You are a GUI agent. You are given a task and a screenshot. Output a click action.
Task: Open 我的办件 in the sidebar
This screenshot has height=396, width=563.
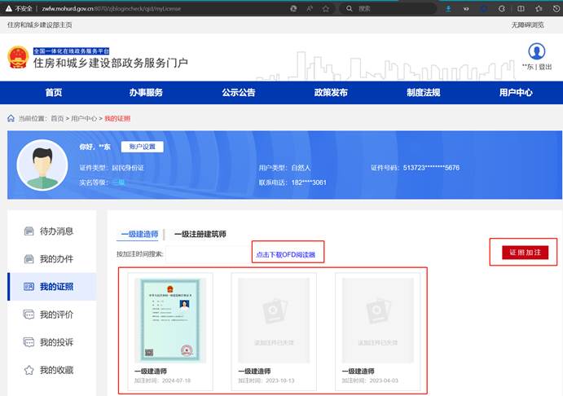point(56,259)
